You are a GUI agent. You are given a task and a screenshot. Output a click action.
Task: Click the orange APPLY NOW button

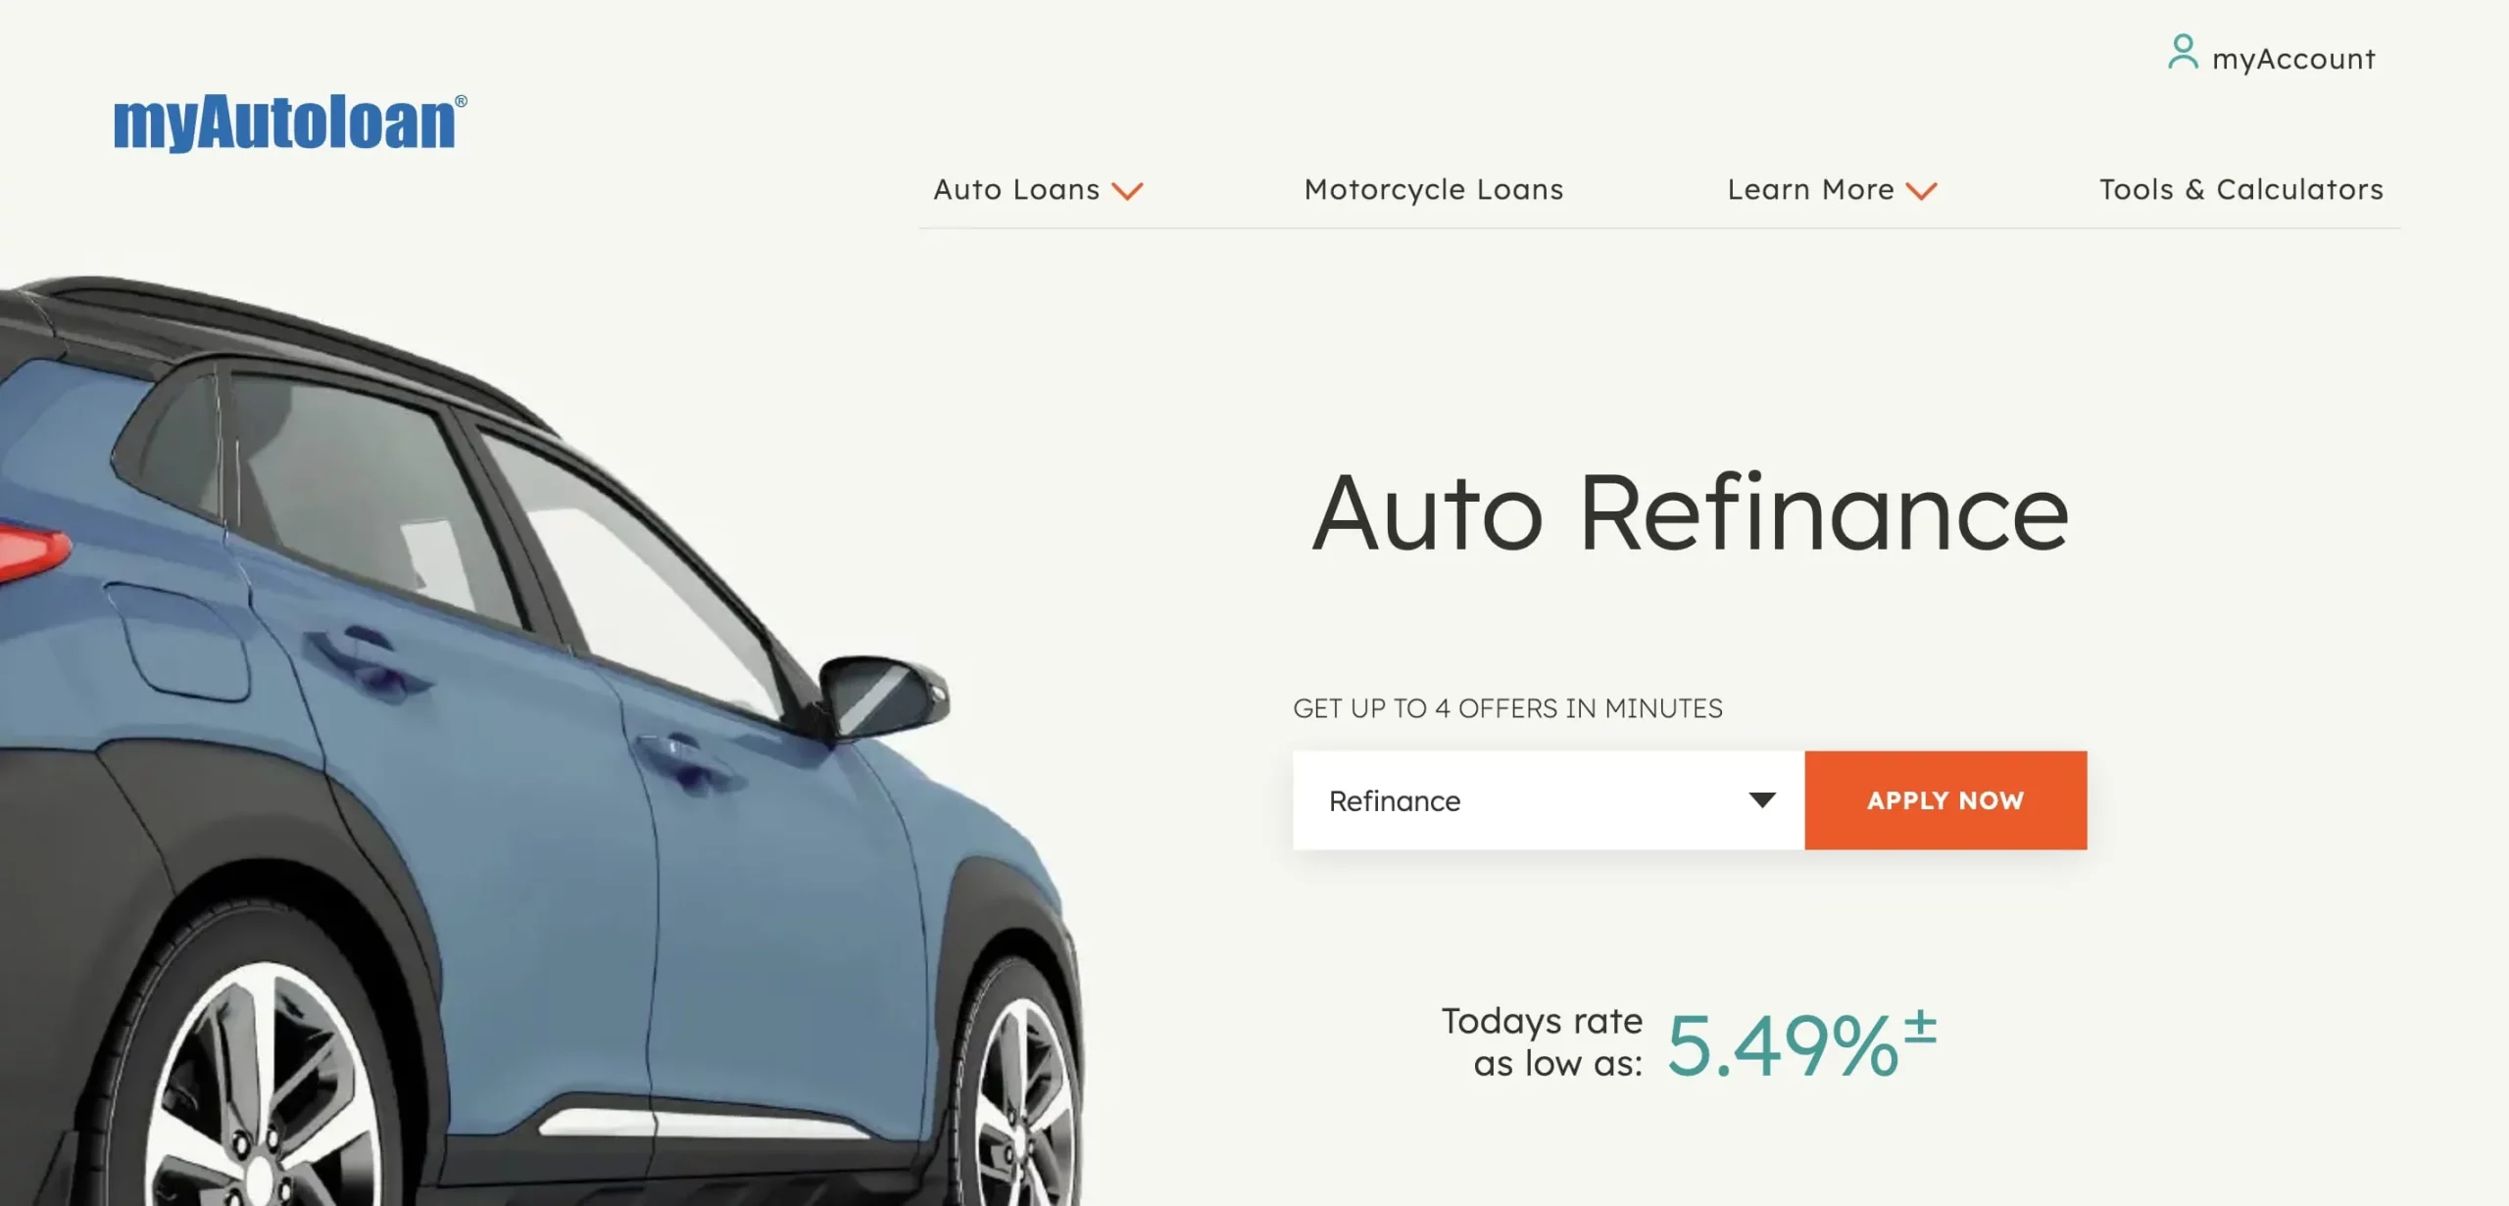pyautogui.click(x=1945, y=800)
